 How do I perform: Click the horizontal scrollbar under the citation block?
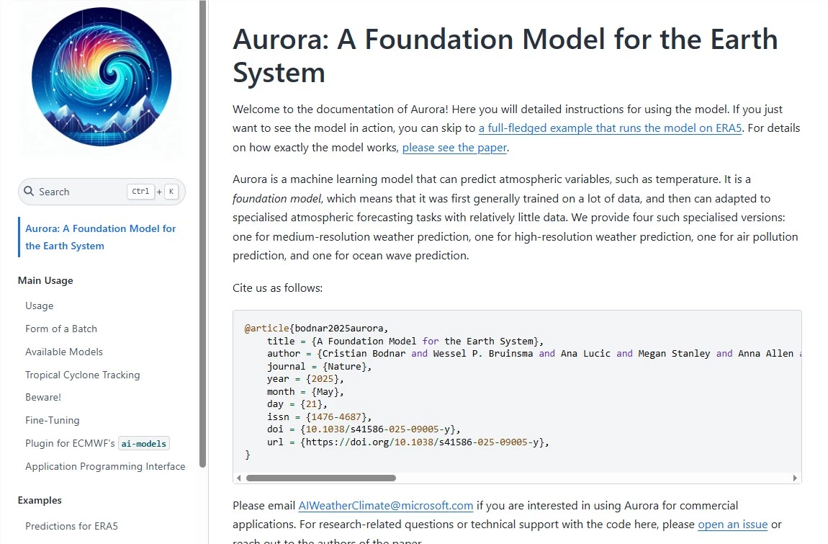[320, 477]
